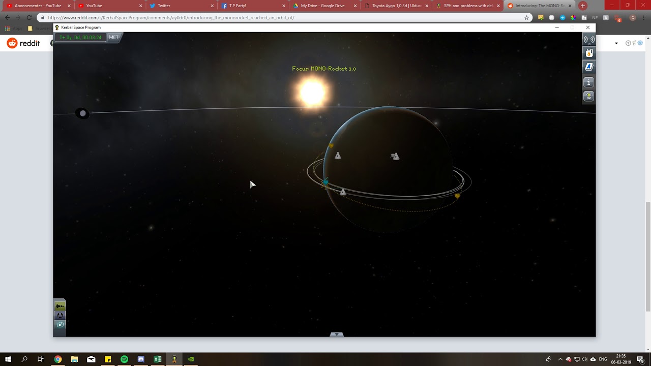The width and height of the screenshot is (651, 366).
Task: Open the Chrome profile avatar C
Action: coord(633,17)
